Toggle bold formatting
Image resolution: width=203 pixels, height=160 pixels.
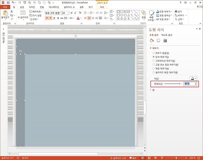click(47, 18)
